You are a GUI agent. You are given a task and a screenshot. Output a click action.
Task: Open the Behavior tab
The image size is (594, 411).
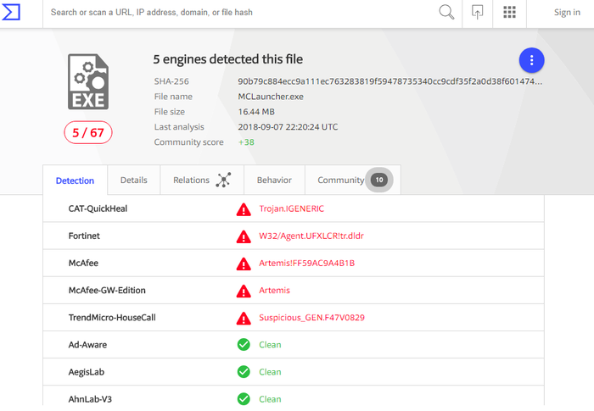pos(274,181)
